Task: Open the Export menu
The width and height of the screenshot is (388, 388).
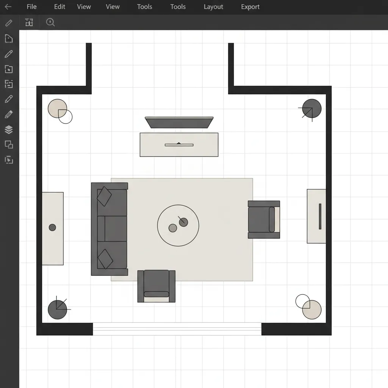Action: 250,7
